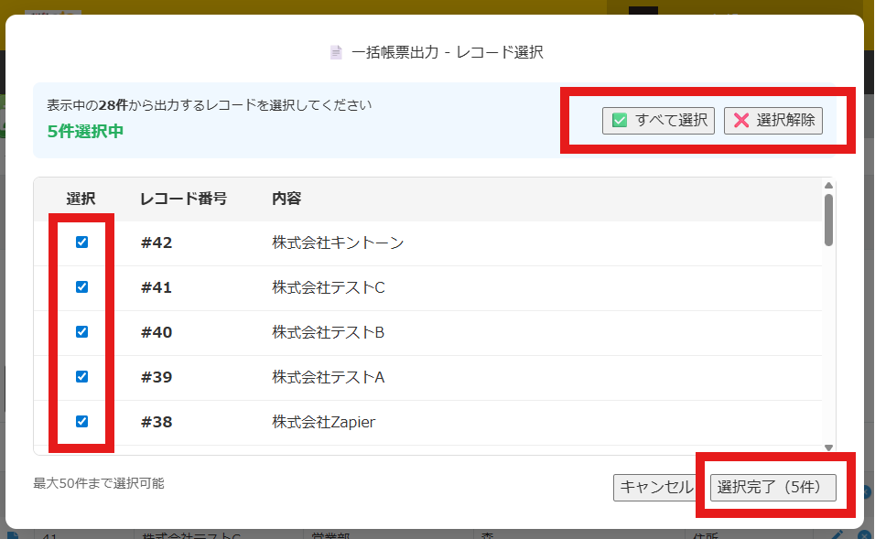Confirm with 選択完了（5件） button
Screen dimensions: 875x539
[773, 487]
